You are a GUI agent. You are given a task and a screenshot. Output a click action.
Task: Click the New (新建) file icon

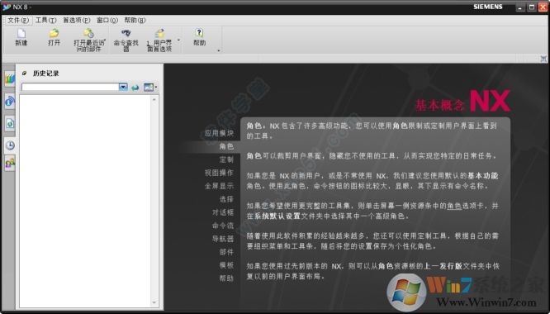click(x=21, y=34)
